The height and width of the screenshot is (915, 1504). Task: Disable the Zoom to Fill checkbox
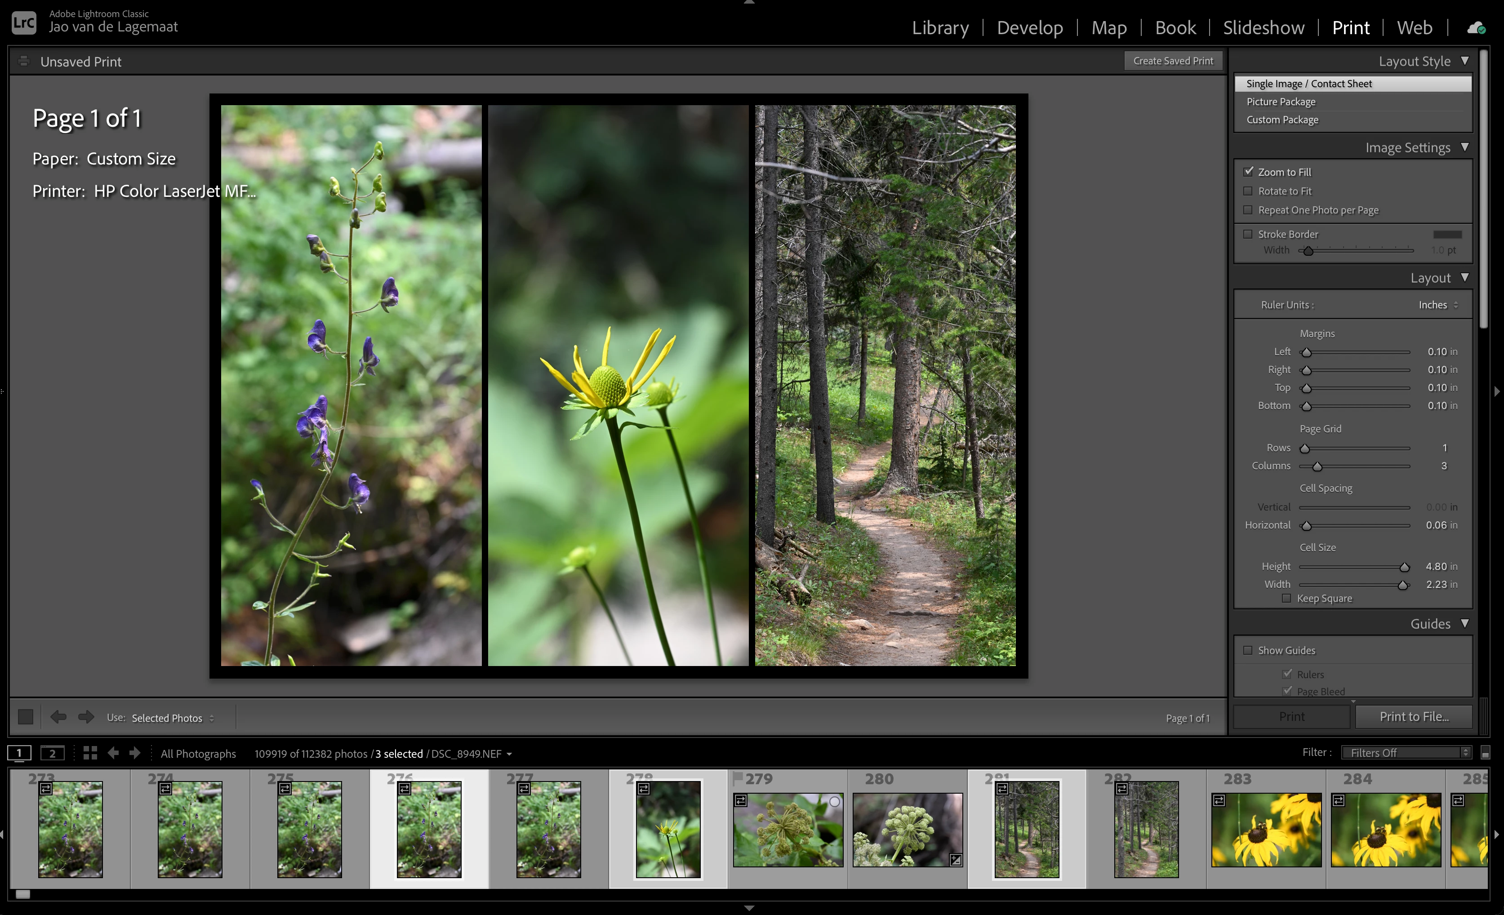[1248, 172]
